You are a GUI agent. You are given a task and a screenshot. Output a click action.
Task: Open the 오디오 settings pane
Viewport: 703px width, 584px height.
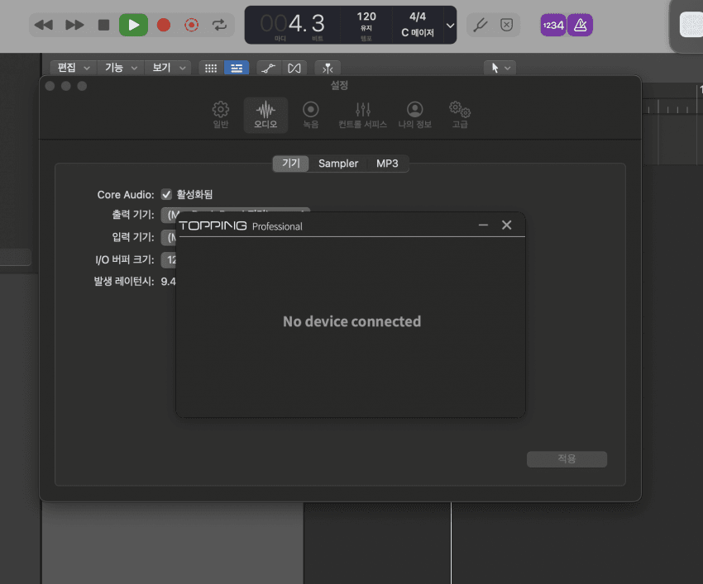(x=265, y=115)
